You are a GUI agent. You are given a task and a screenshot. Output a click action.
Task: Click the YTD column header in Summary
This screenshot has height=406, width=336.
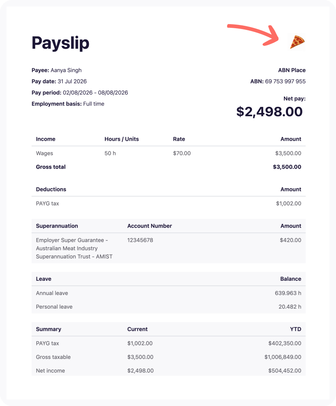click(x=295, y=329)
